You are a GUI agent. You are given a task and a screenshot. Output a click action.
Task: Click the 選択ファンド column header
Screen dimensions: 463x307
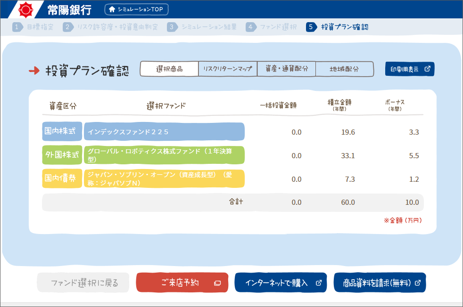pos(166,106)
